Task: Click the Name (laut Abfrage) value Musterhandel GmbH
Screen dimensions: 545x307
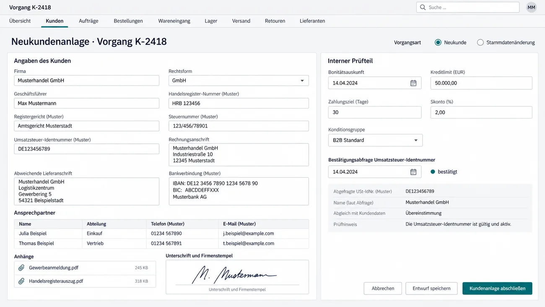Action: click(x=427, y=202)
